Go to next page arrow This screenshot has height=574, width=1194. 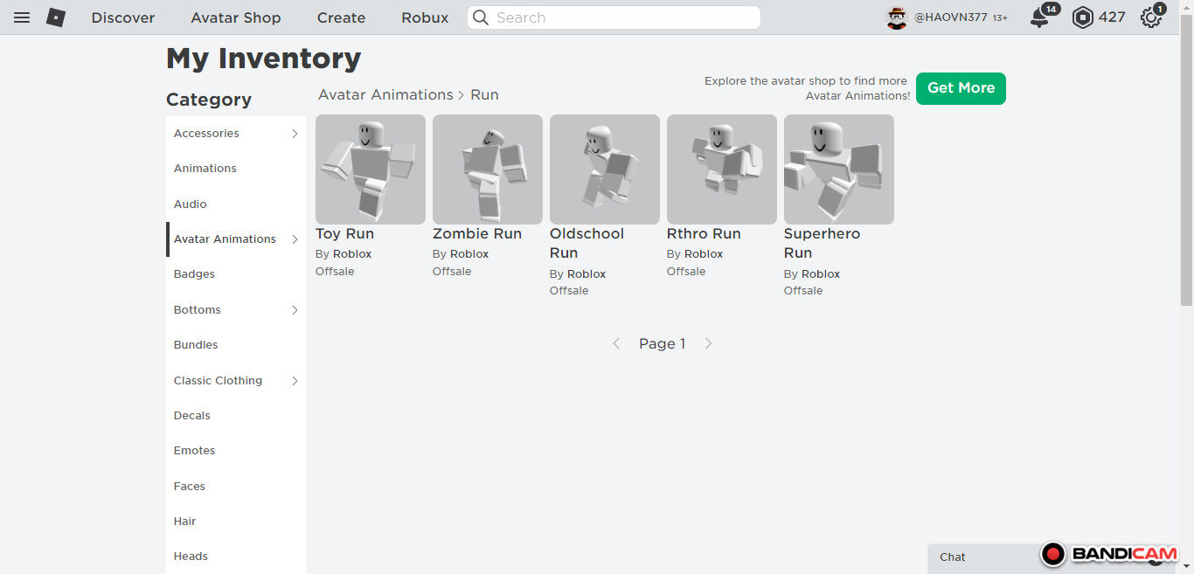(x=709, y=343)
